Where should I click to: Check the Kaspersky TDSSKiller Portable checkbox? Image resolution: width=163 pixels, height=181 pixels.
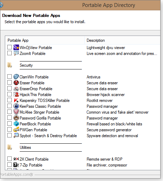click(x=9, y=100)
